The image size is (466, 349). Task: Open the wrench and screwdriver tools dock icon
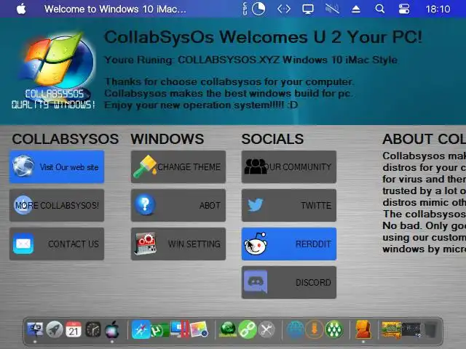(266, 329)
